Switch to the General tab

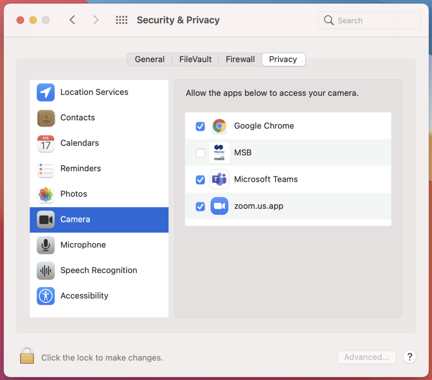coord(149,60)
